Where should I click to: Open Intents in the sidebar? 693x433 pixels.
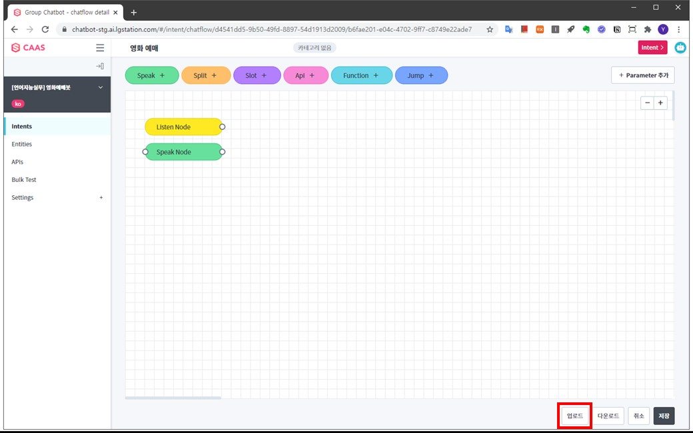point(22,127)
